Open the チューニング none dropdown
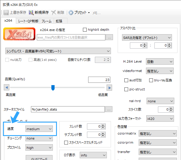This screenshot has width=181, height=160. click(x=39, y=138)
